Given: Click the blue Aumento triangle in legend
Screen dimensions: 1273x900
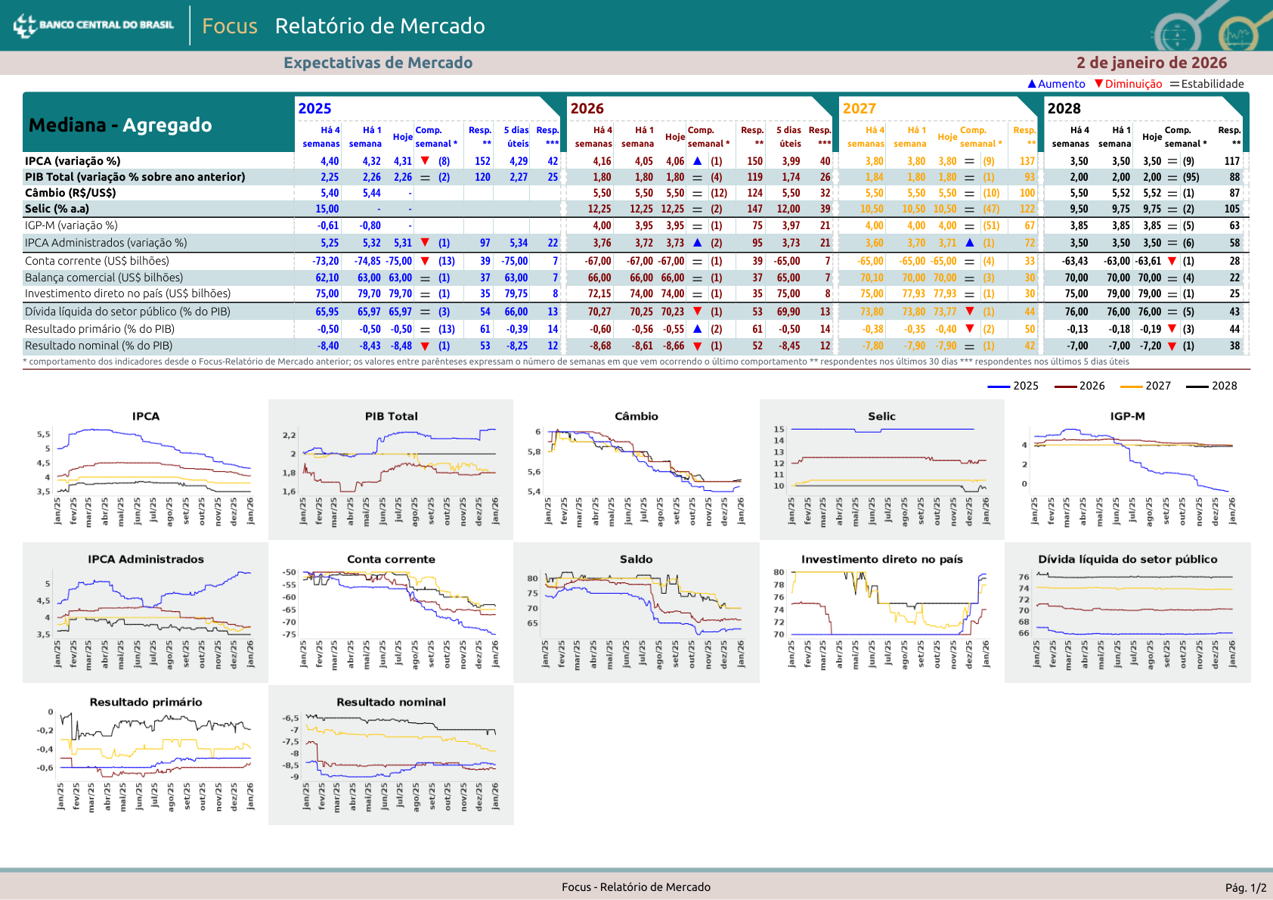Looking at the screenshot, I should pyautogui.click(x=1032, y=84).
